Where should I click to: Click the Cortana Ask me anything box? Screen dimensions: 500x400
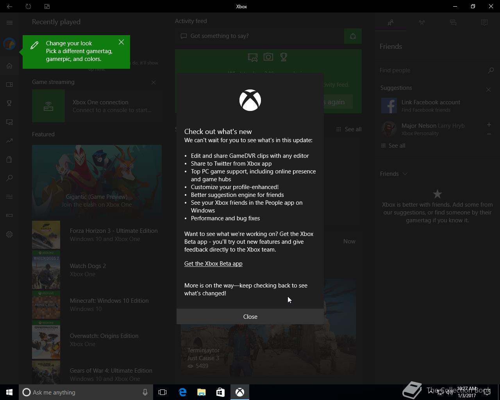pos(85,392)
